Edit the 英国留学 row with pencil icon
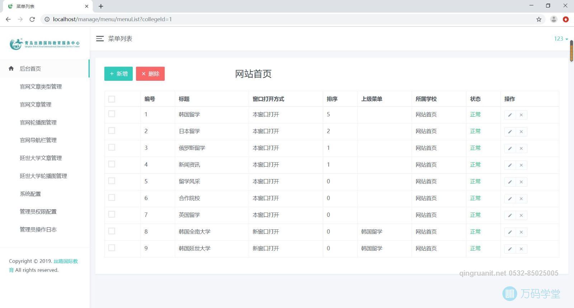 coord(510,215)
